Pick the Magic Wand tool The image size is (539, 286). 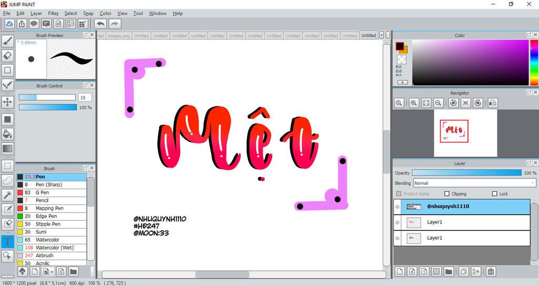pos(7,195)
